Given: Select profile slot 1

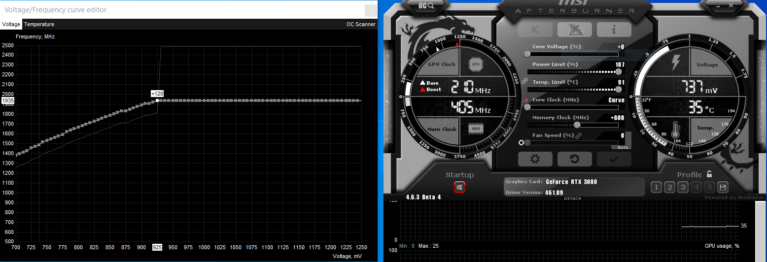Looking at the screenshot, I should 656,187.
